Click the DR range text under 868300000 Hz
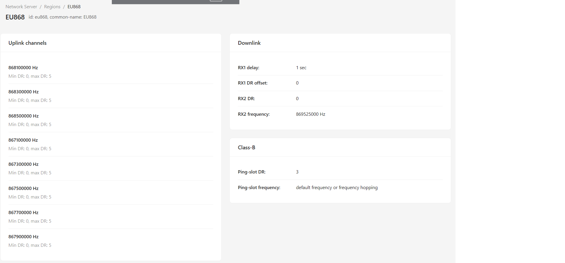565x263 pixels. tap(30, 100)
